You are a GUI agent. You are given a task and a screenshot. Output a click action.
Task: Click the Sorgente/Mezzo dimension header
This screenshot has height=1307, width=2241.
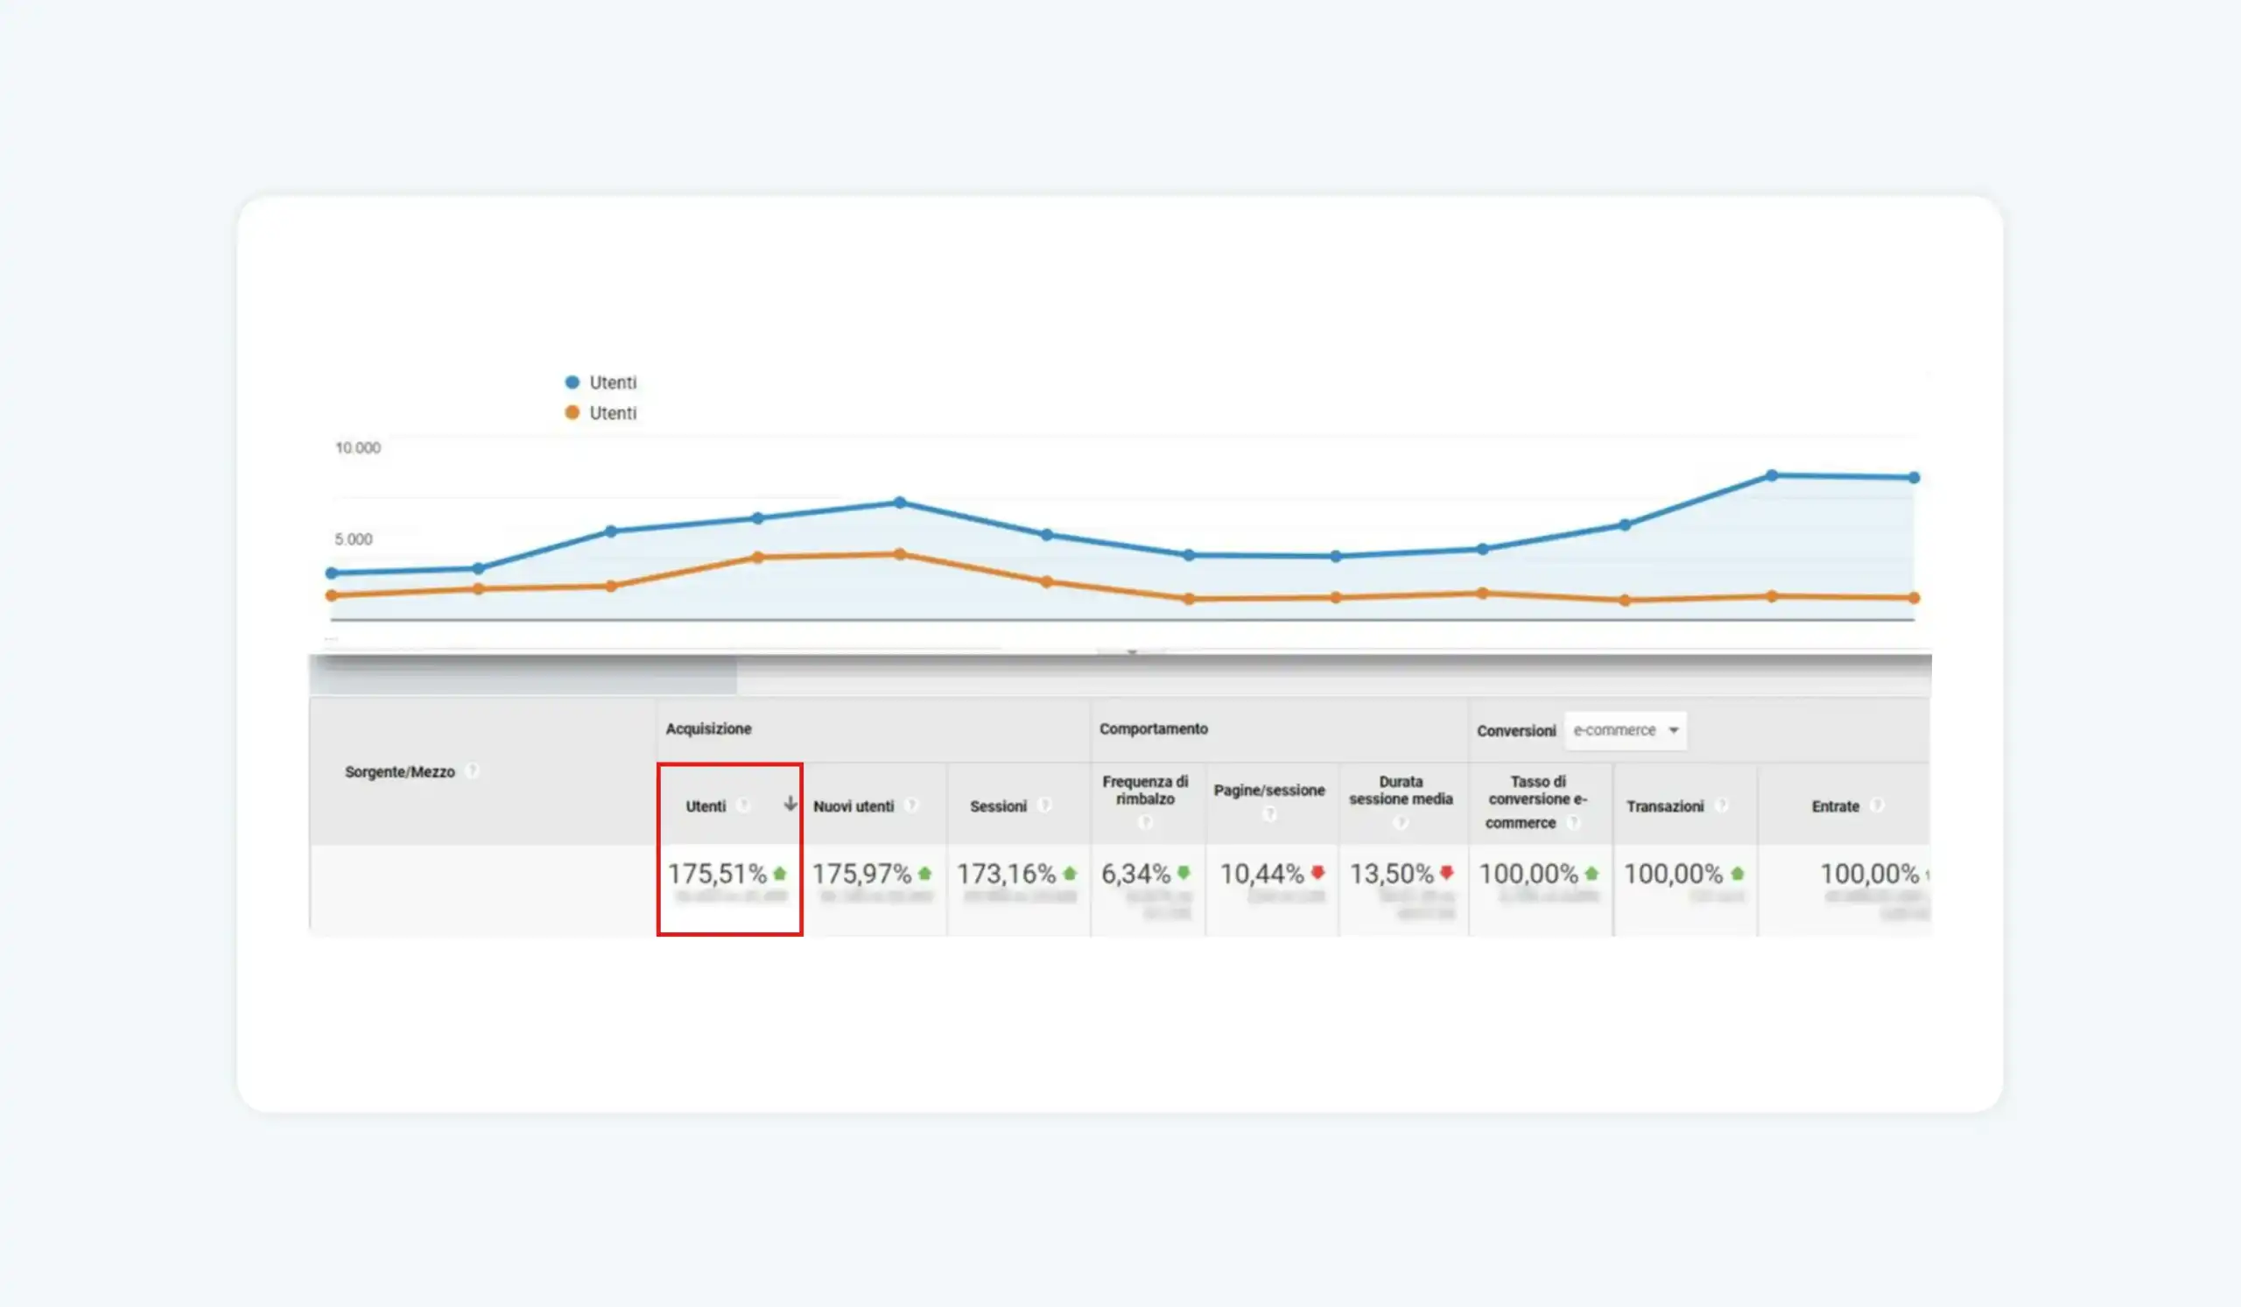pos(399,772)
